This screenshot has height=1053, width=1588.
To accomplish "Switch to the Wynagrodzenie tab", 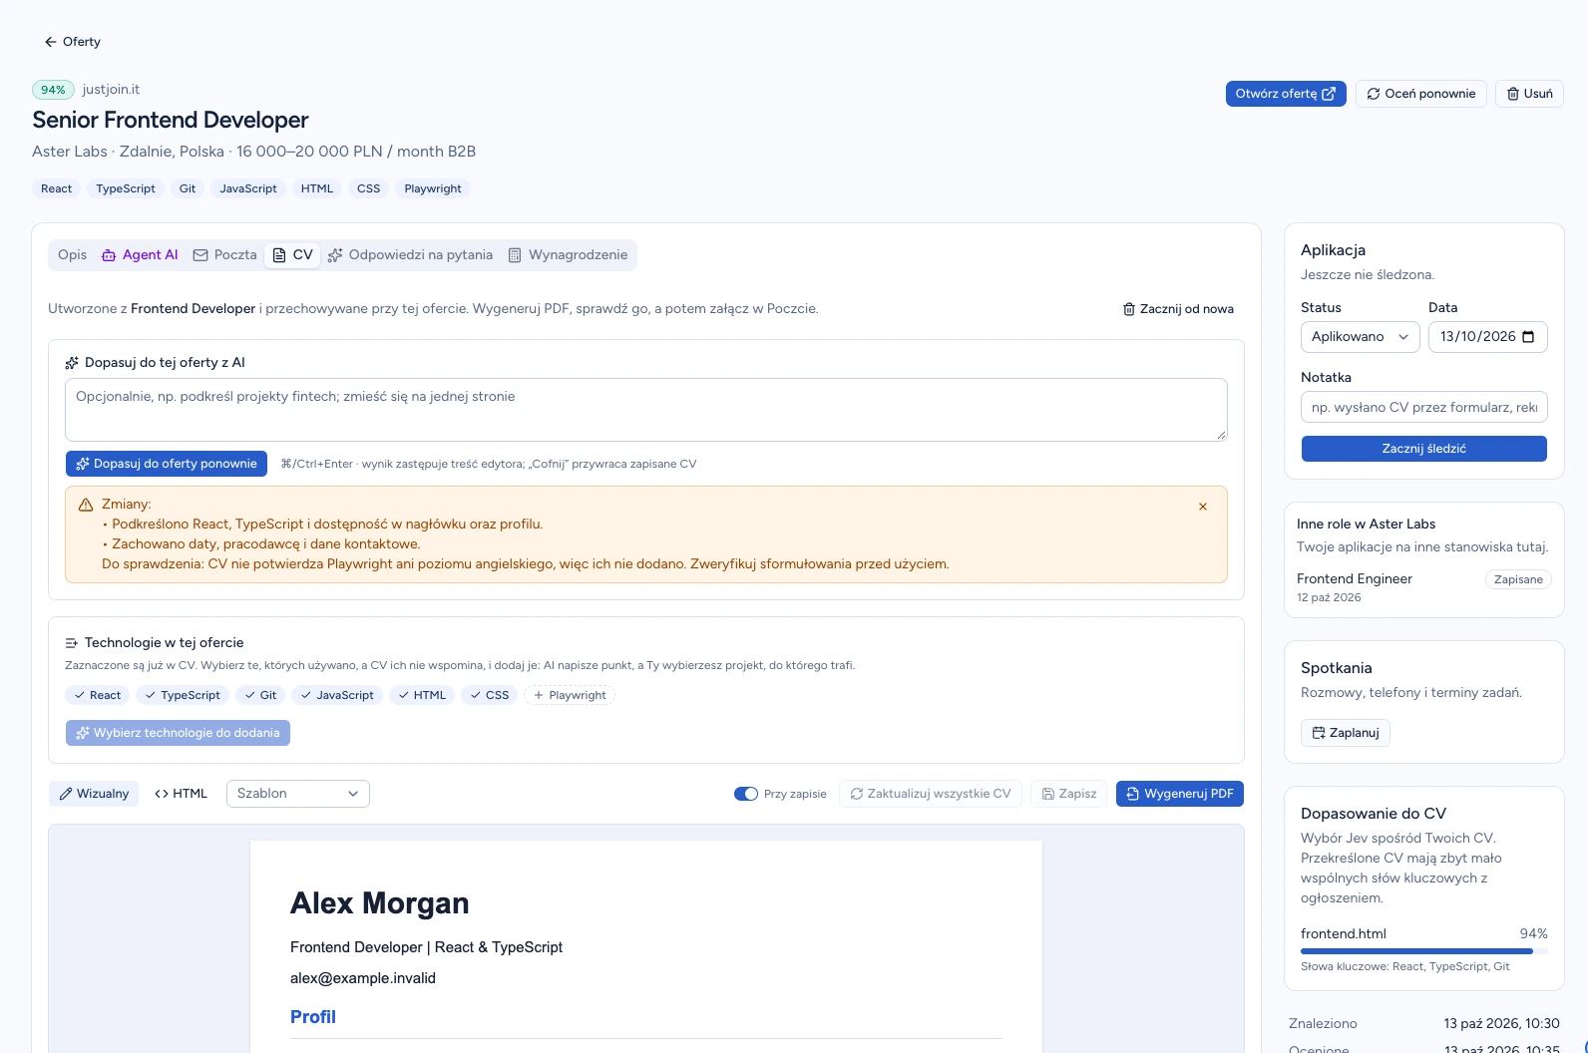I will click(569, 255).
